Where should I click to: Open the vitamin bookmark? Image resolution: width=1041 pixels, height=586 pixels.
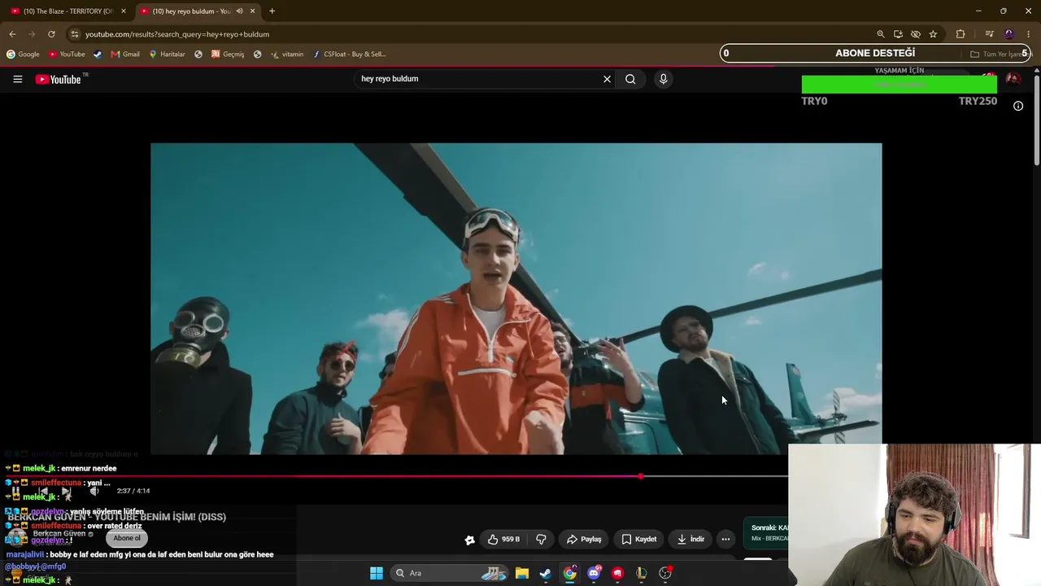[287, 55]
